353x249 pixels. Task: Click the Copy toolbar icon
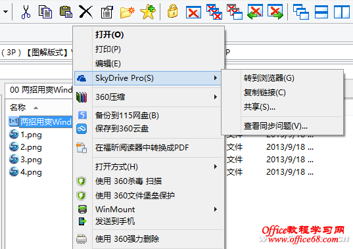pyautogui.click(x=45, y=12)
